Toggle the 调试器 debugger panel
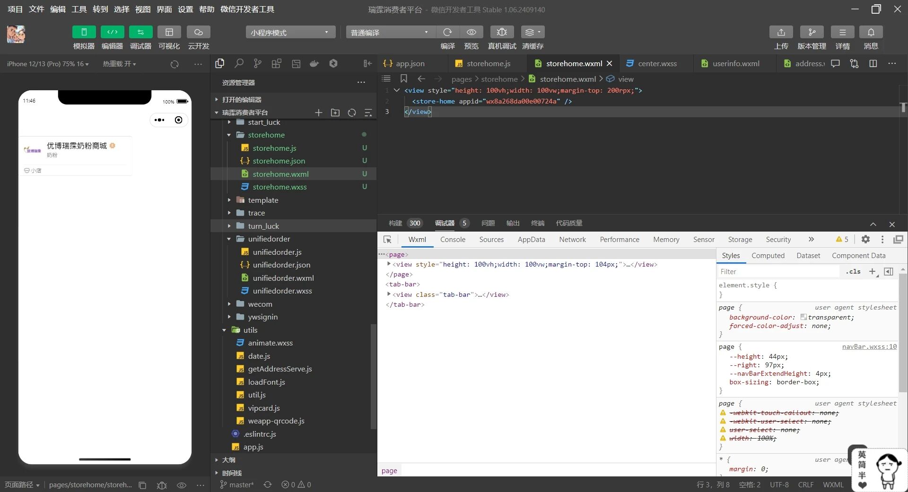The image size is (908, 492). coord(140,32)
